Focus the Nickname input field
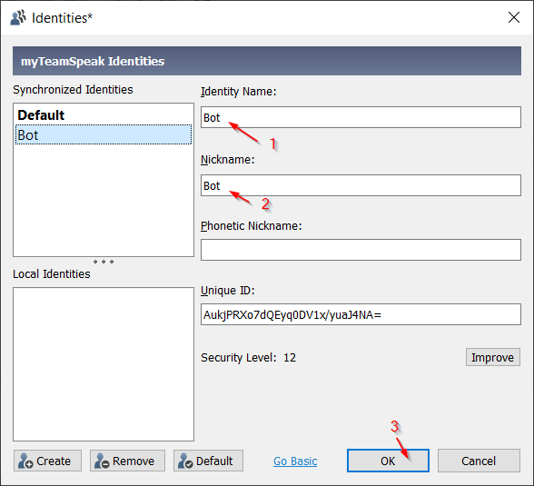This screenshot has height=486, width=534. 361,185
